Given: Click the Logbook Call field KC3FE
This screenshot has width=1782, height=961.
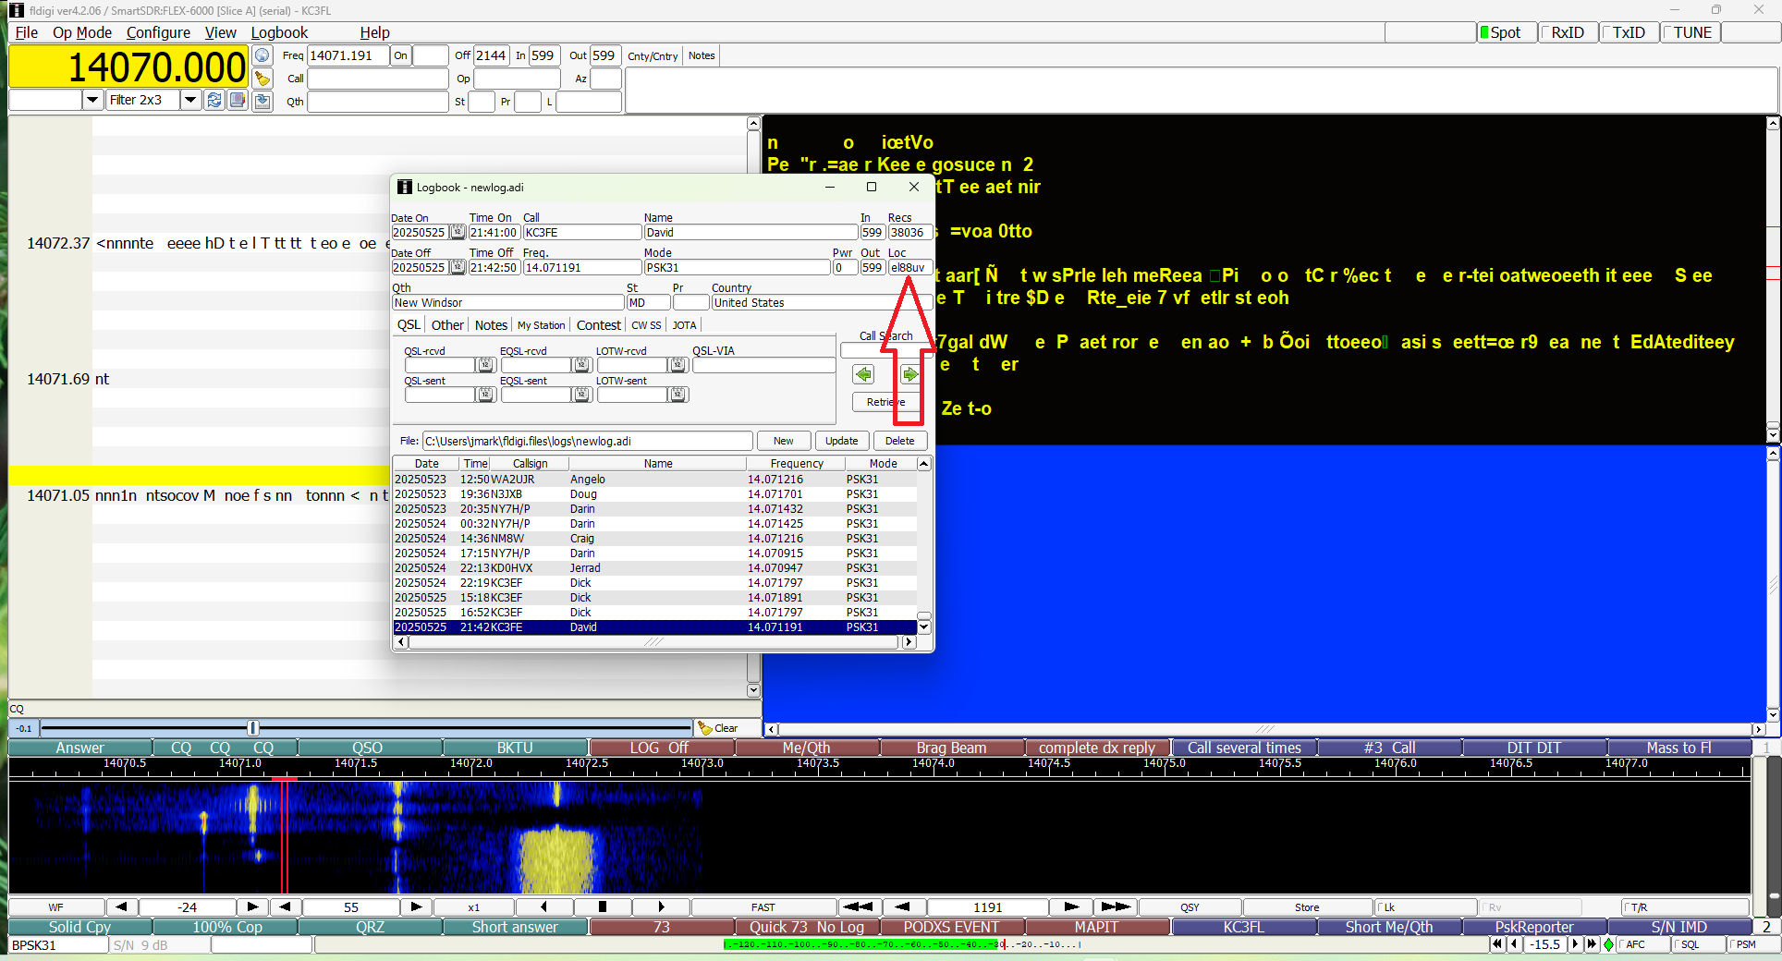Looking at the screenshot, I should coord(582,233).
